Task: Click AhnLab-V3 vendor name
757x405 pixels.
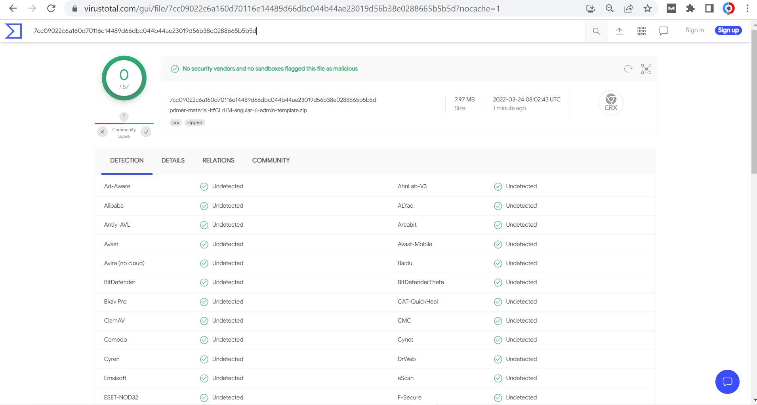Action: 412,186
